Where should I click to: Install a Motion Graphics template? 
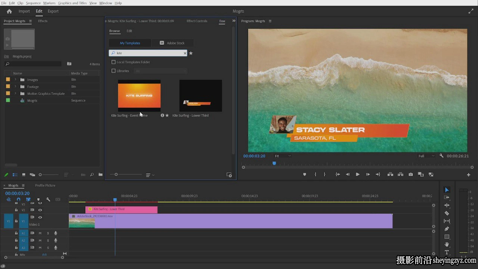pyautogui.click(x=229, y=175)
